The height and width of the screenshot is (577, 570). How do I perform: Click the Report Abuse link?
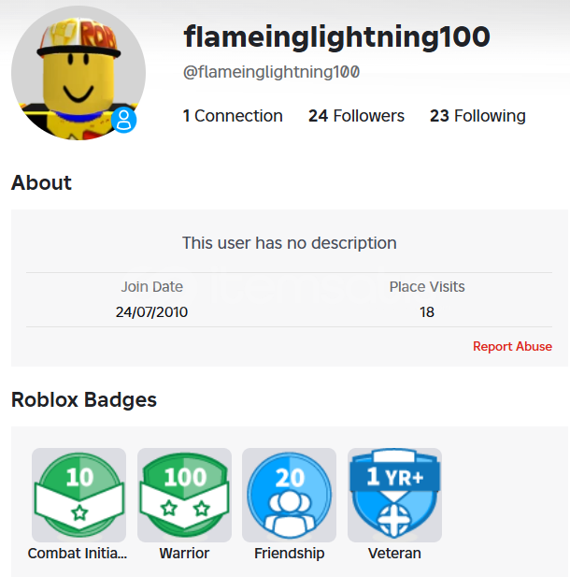point(512,346)
